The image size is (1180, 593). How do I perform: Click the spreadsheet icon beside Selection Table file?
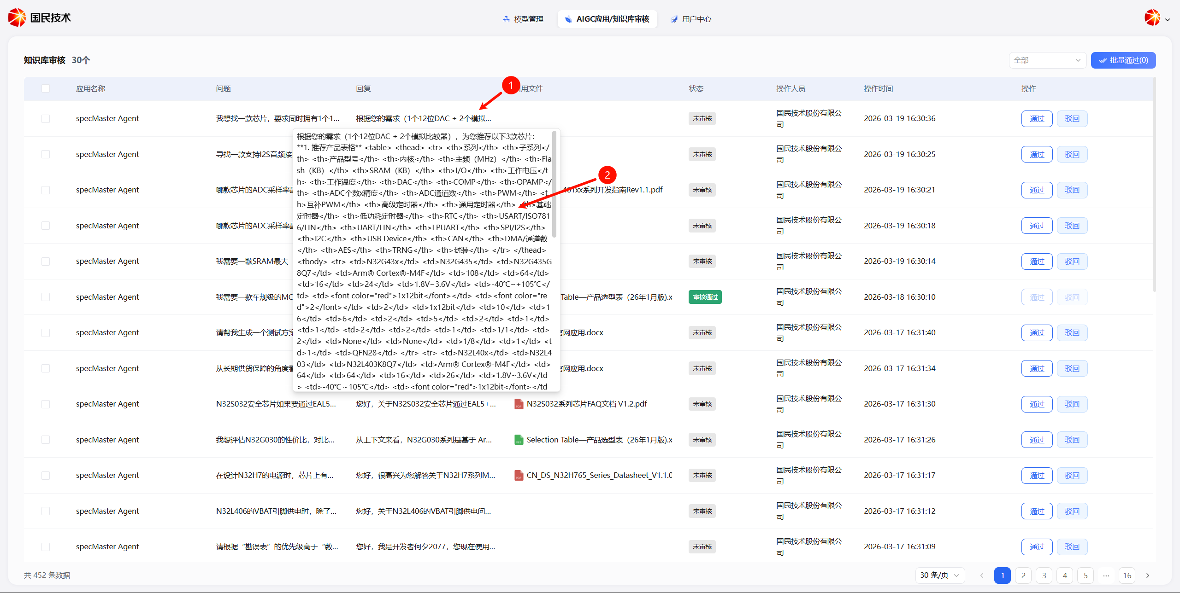[x=519, y=440]
